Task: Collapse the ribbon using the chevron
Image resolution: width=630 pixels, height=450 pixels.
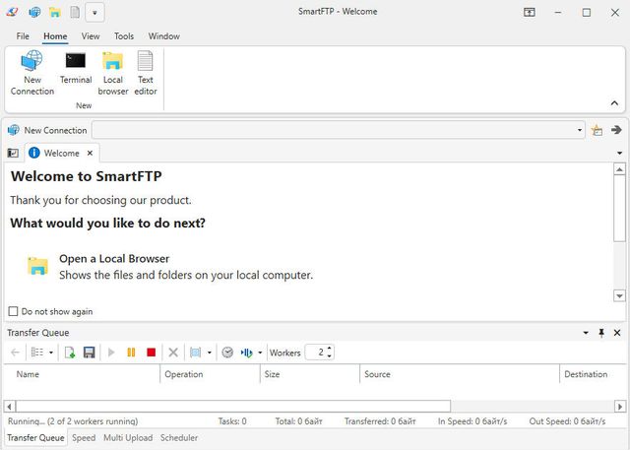Action: click(x=615, y=102)
